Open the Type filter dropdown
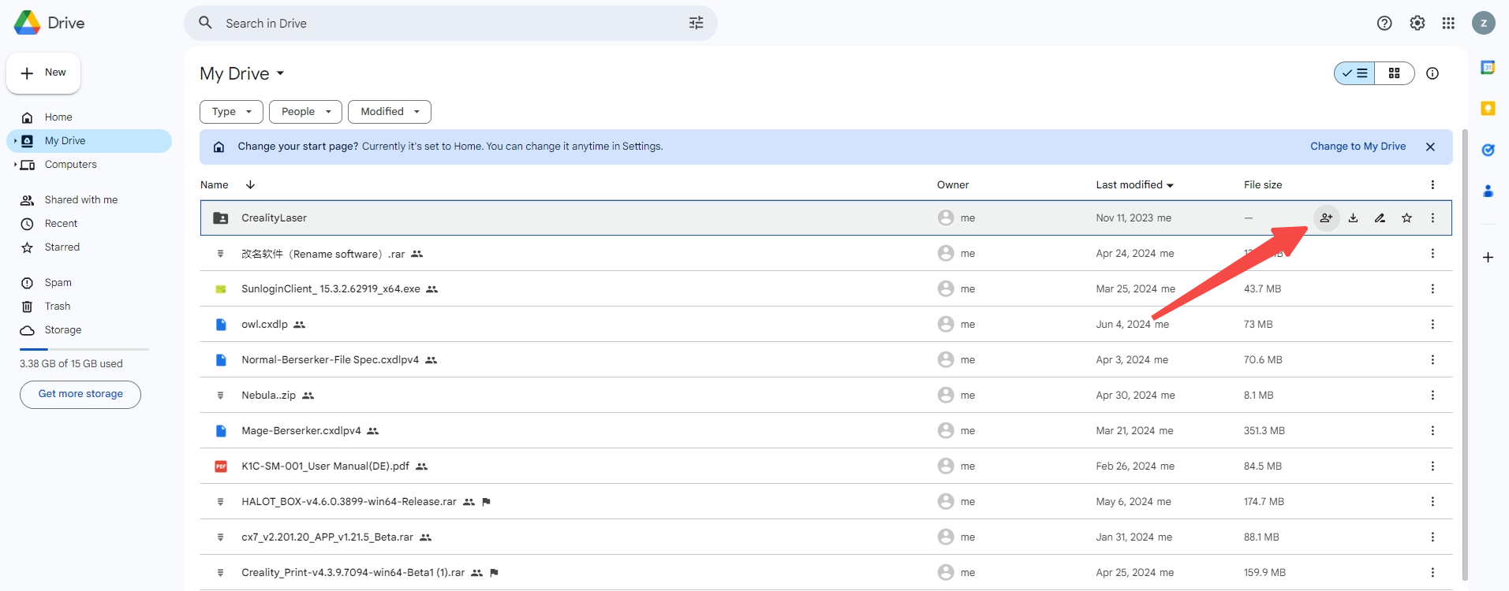Image resolution: width=1509 pixels, height=591 pixels. pos(231,112)
